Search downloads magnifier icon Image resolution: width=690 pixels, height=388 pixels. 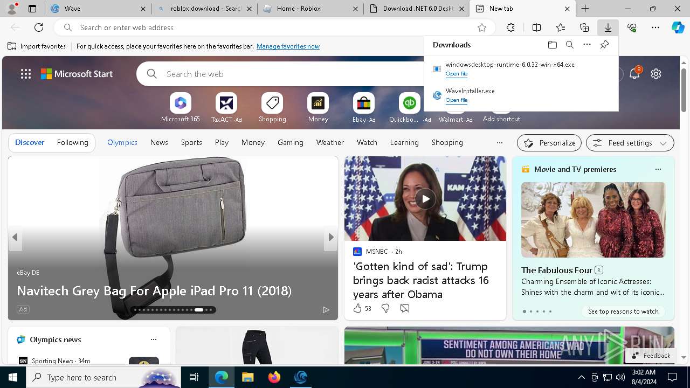click(x=569, y=45)
